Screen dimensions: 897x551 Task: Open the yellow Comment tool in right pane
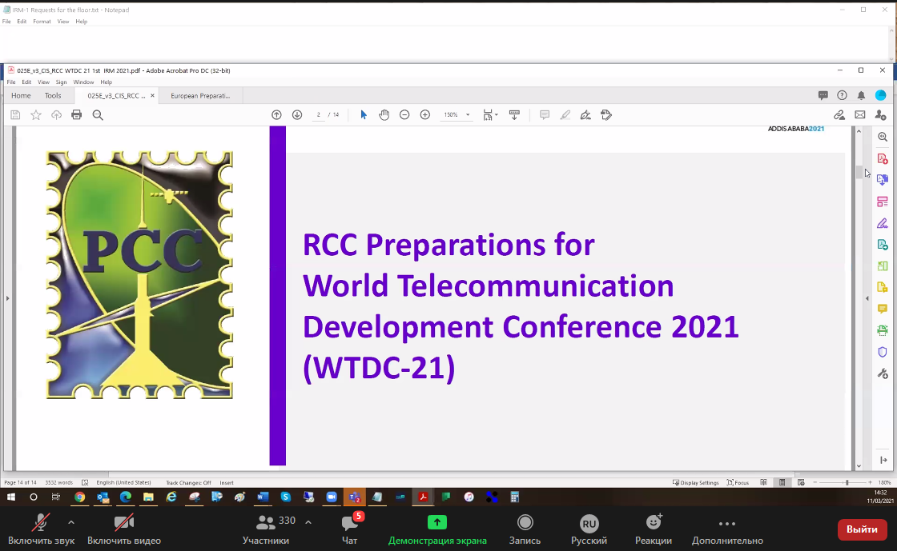tap(883, 309)
